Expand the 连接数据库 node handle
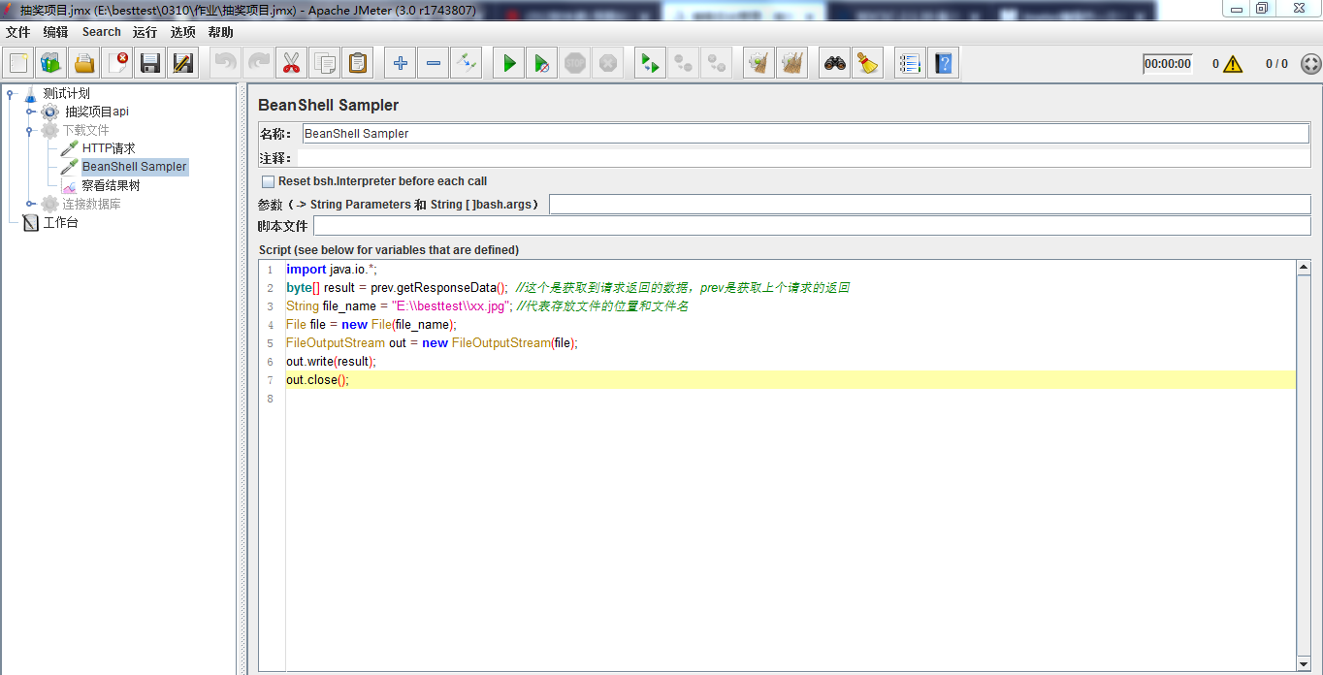The height and width of the screenshot is (675, 1323). (x=31, y=204)
